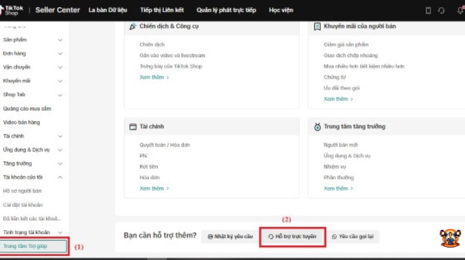Click the Trung tâm tăng trưởng medal icon
The width and height of the screenshot is (465, 260).
tap(318, 126)
